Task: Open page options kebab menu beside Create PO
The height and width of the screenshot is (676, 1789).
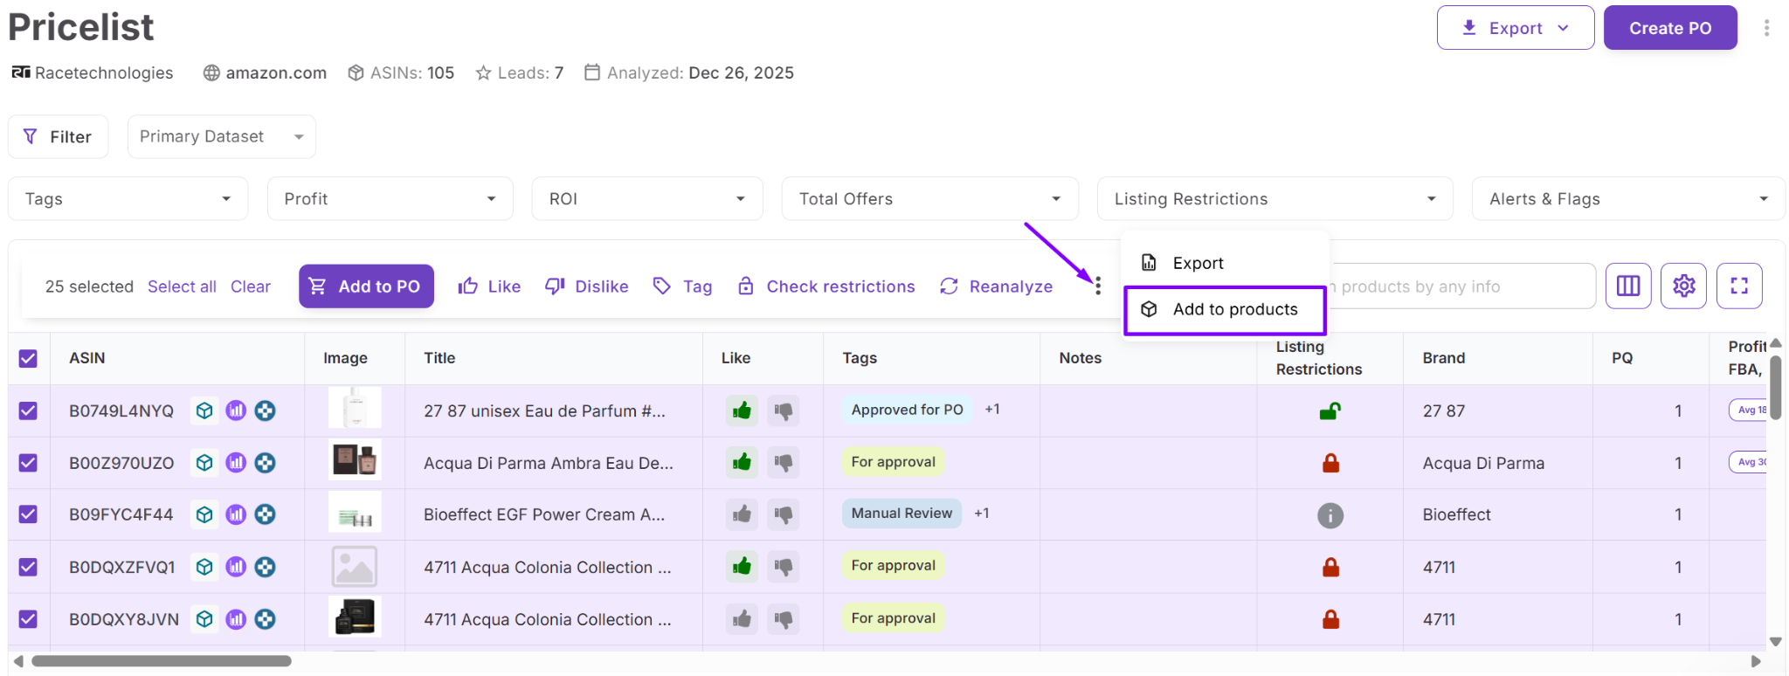Action: coord(1766,28)
